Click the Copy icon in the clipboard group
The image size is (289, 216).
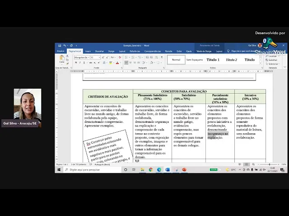tap(67, 60)
